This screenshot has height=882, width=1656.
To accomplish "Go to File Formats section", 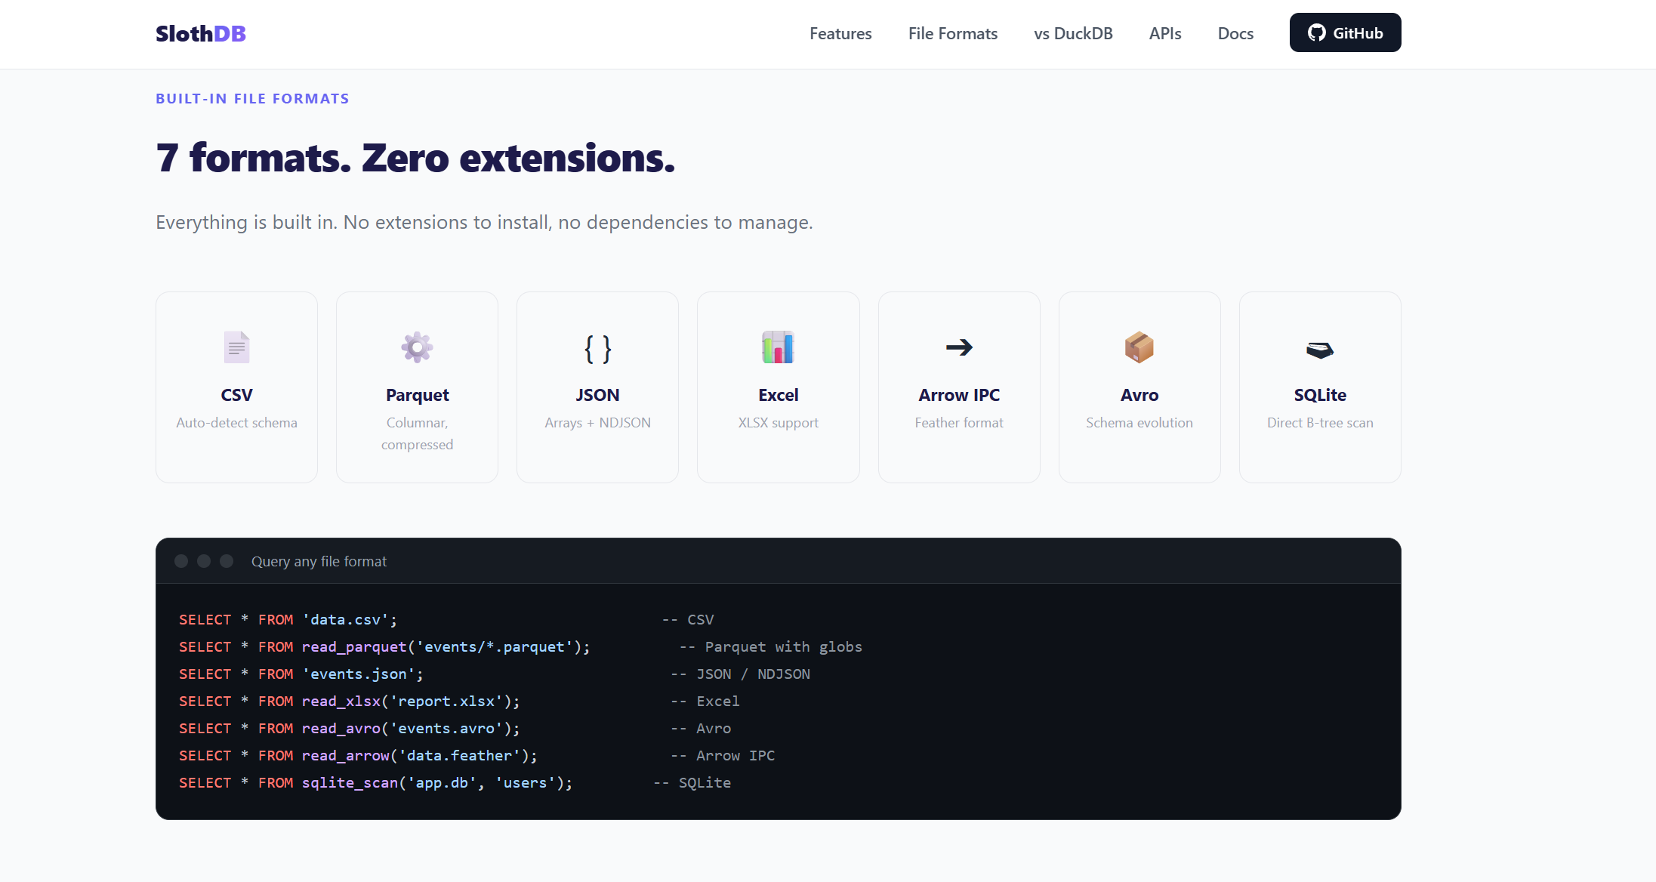I will coord(952,33).
